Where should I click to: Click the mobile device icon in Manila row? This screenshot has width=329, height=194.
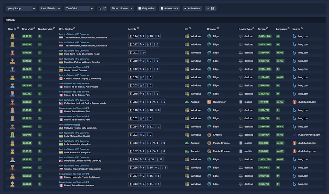240,102
